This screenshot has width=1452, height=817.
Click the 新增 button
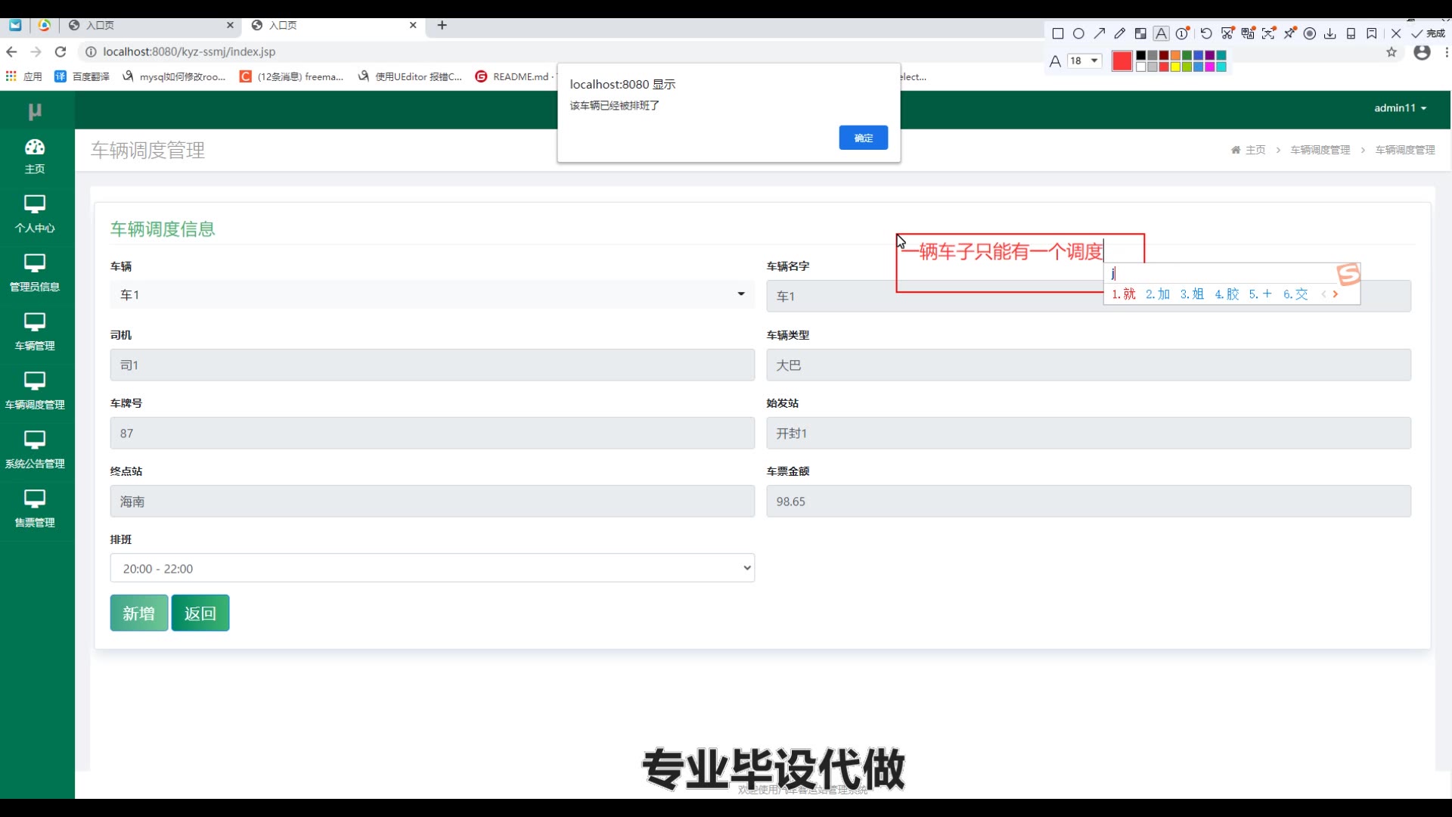pyautogui.click(x=139, y=613)
